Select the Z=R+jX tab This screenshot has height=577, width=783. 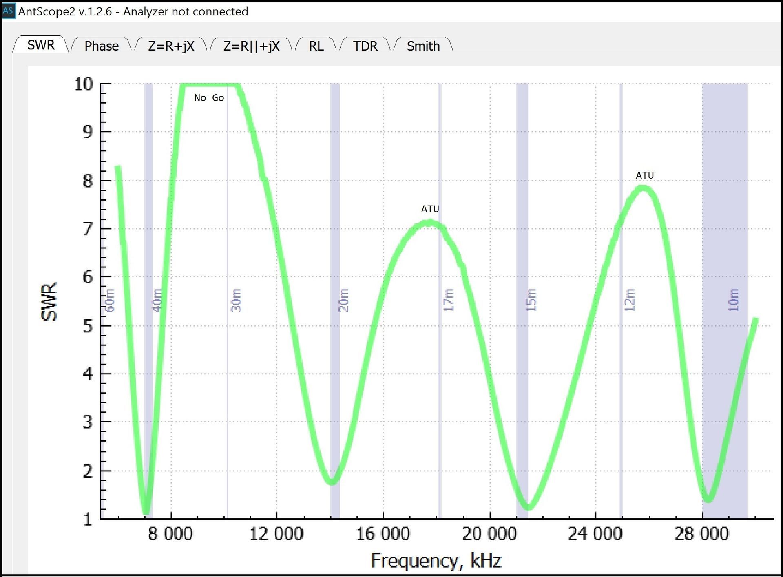click(171, 46)
